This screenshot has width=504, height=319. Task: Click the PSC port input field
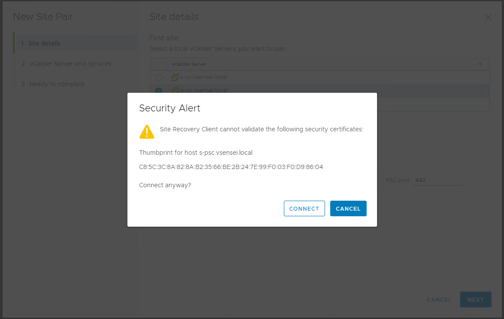(437, 180)
